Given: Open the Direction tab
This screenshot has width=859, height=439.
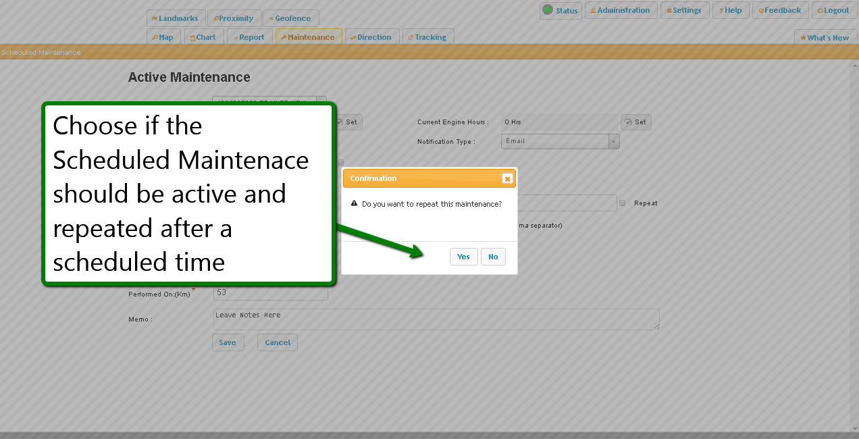Looking at the screenshot, I should tap(371, 37).
